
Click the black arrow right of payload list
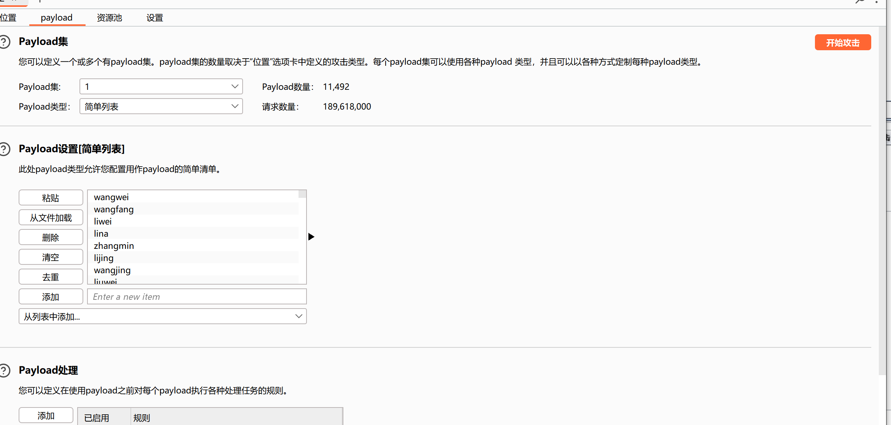point(311,237)
